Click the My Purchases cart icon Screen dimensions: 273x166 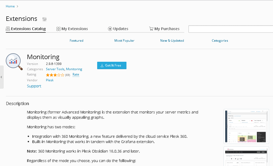(151, 29)
